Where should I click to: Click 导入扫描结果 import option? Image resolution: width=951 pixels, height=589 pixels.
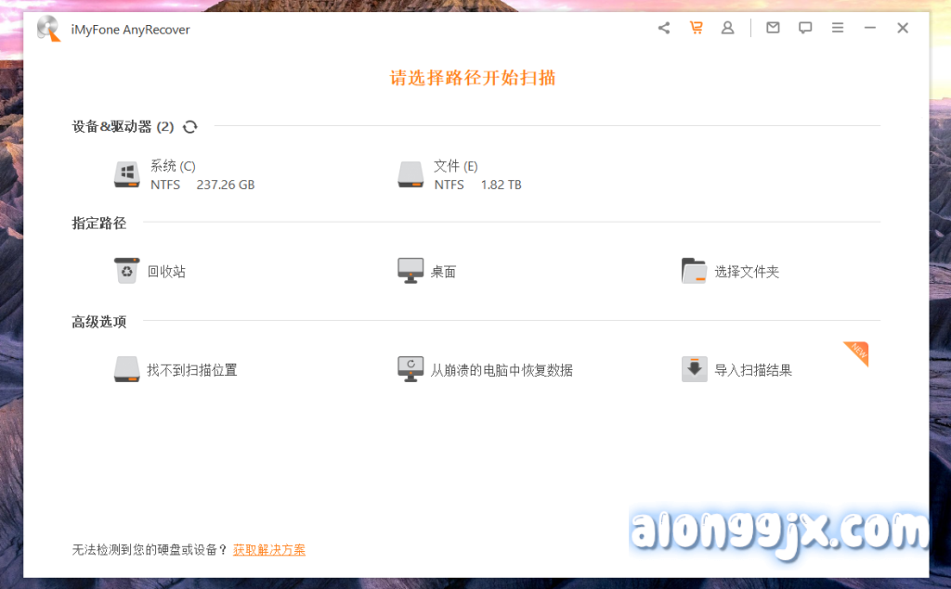click(x=752, y=370)
